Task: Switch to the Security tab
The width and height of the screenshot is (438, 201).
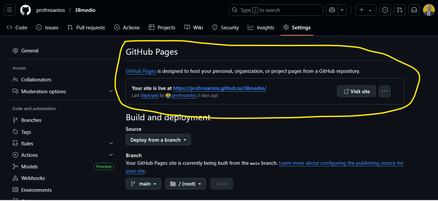Action: 226,28
